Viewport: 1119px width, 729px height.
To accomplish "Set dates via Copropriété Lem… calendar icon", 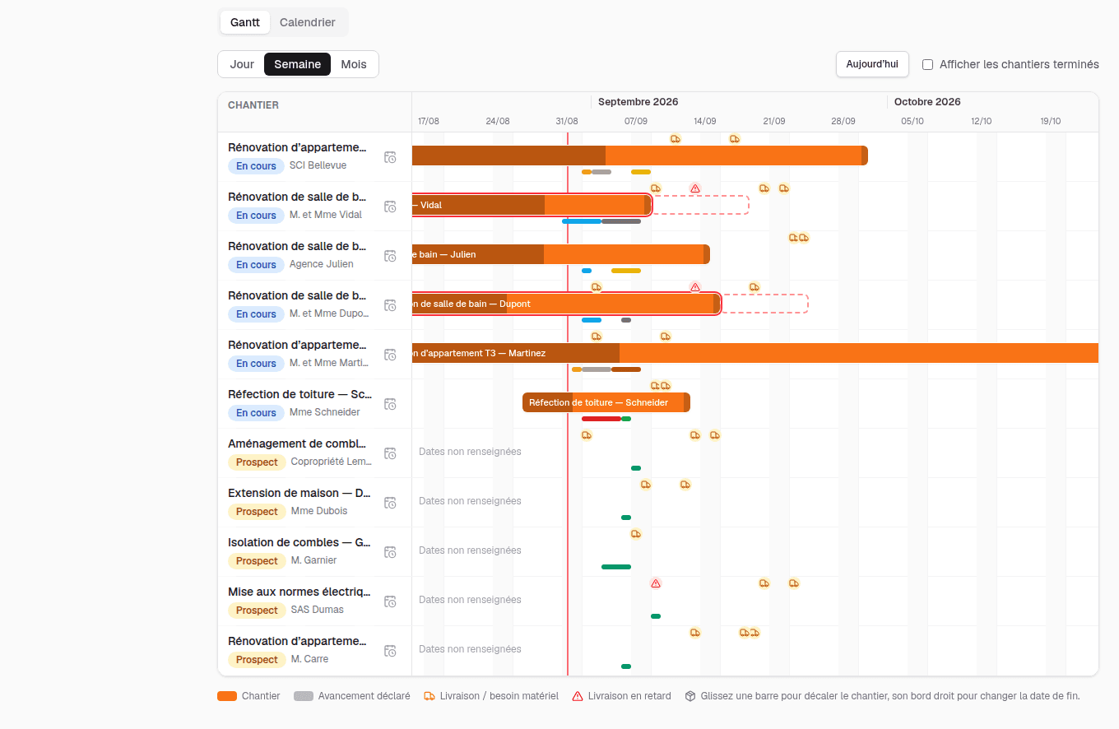I will (391, 453).
